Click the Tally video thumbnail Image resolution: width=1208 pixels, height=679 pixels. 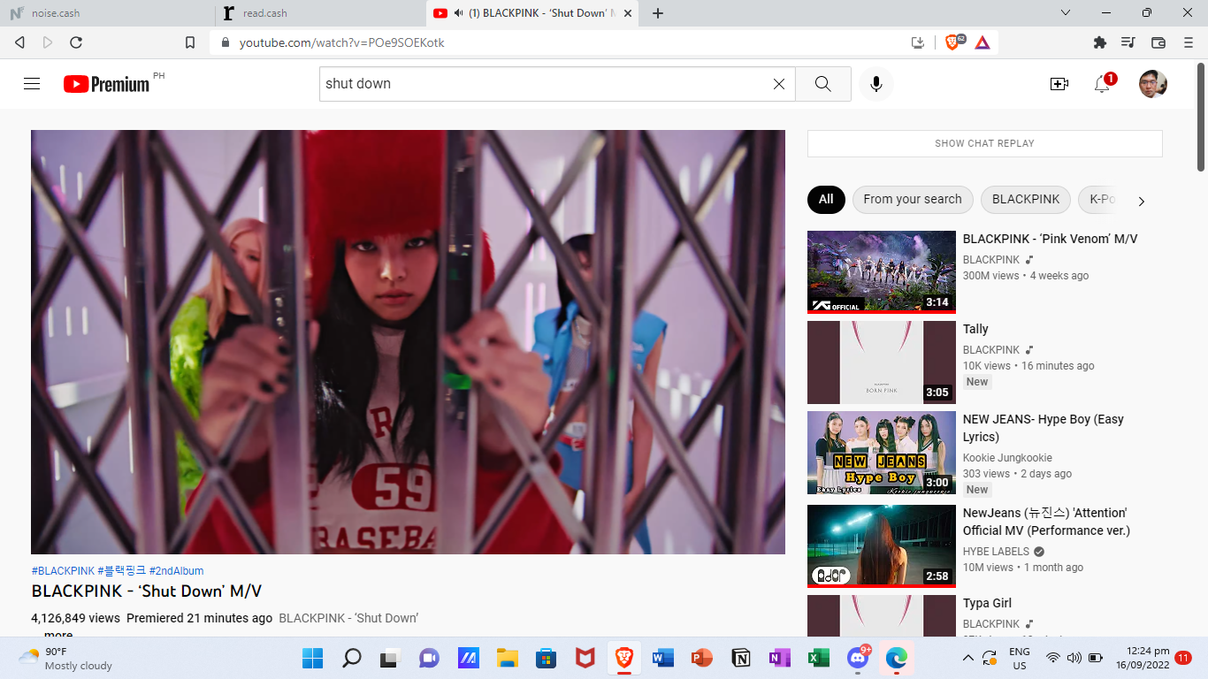[882, 362]
